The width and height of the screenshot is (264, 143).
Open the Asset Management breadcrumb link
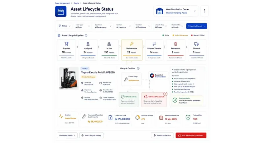(x=62, y=3)
